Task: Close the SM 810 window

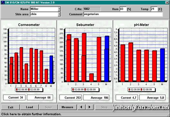Action: 167,3
